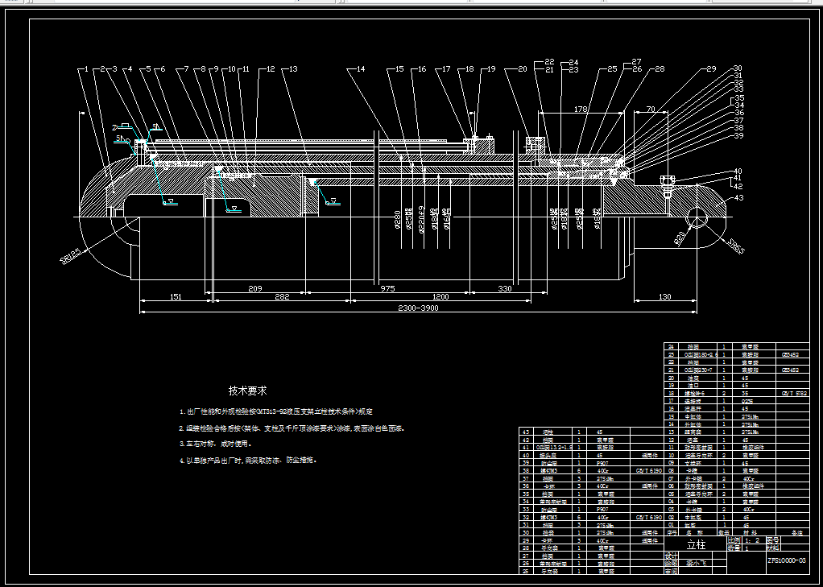Select drawing number ZFS10000-03

[786, 560]
